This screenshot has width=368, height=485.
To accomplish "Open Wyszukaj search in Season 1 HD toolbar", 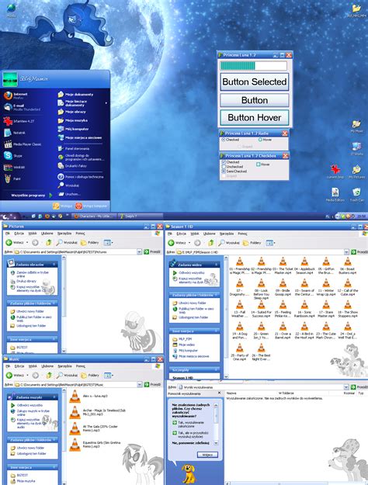I will (x=228, y=243).
